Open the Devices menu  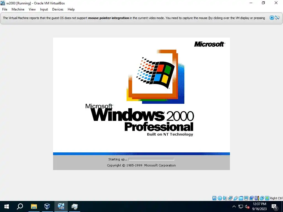pos(58,9)
